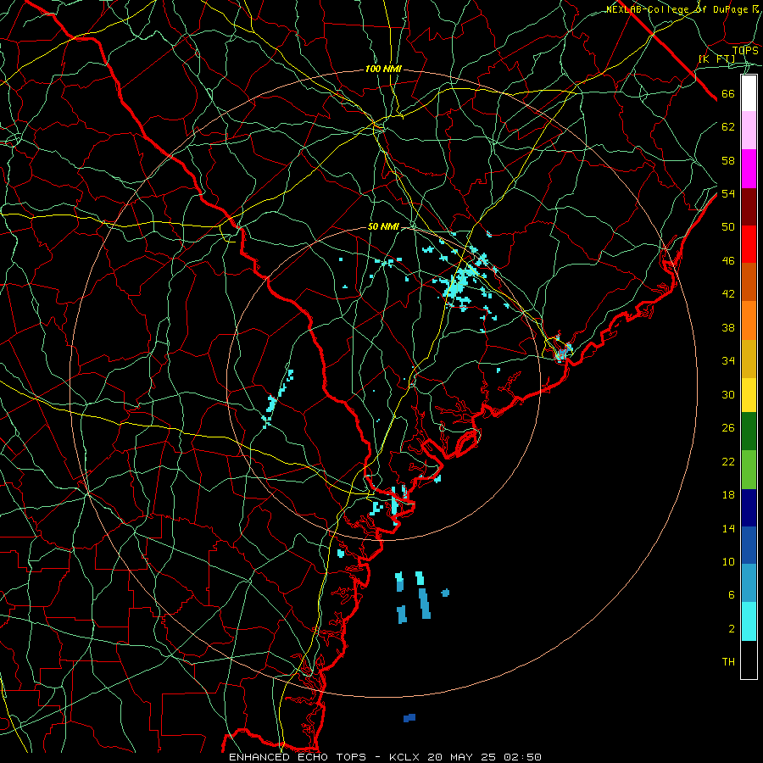Screen dimensions: 763x763
Task: Click the medium blue legend swatch
Action: pos(749,545)
